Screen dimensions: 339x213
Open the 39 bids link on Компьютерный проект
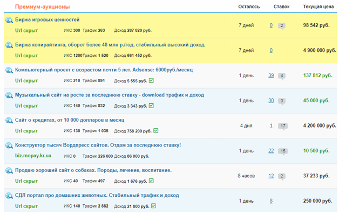(x=271, y=76)
